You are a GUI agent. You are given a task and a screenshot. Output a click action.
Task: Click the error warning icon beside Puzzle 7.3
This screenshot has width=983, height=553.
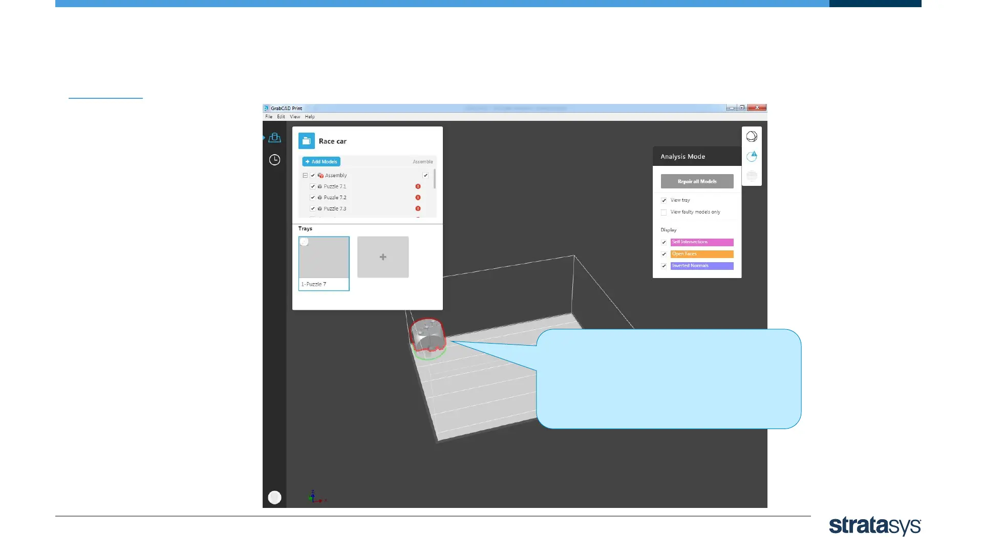pos(418,208)
